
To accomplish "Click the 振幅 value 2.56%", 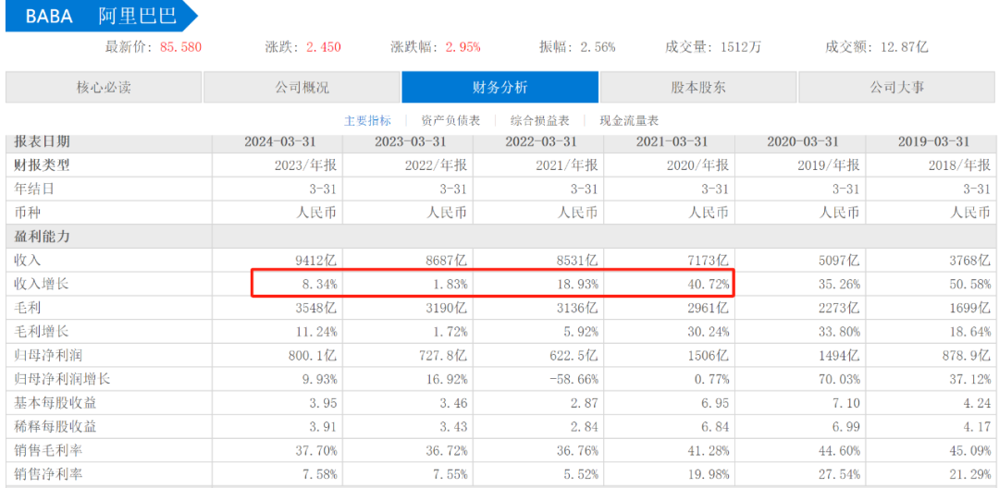I will (598, 47).
